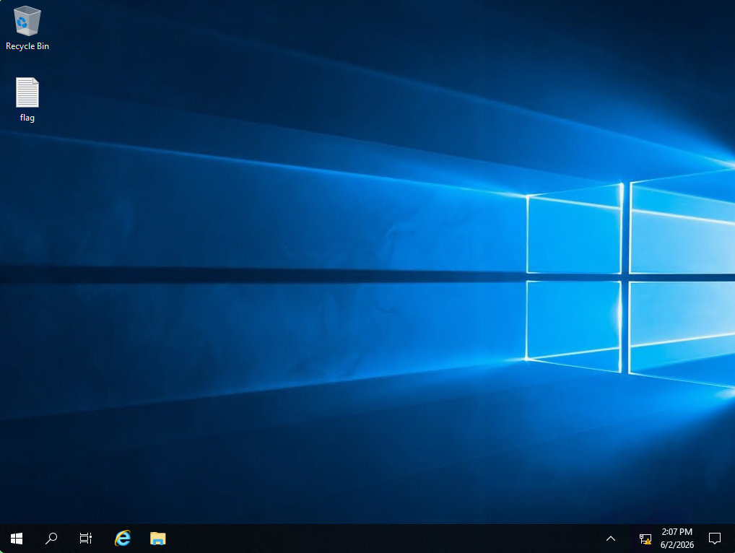This screenshot has width=735, height=553.
Task: Show hidden system tray icons
Action: (x=611, y=539)
